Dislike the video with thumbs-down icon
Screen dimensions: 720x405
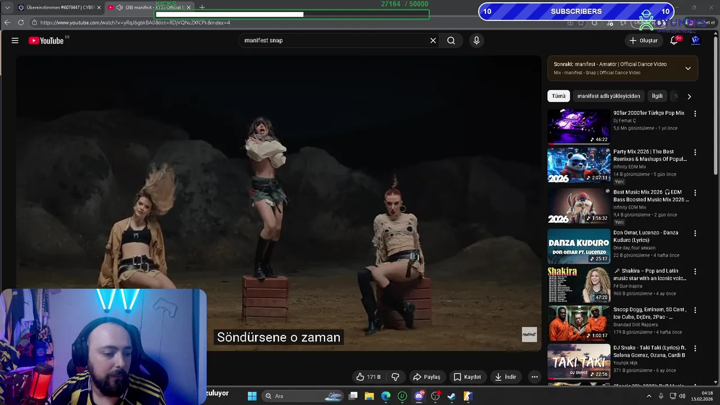pos(395,377)
